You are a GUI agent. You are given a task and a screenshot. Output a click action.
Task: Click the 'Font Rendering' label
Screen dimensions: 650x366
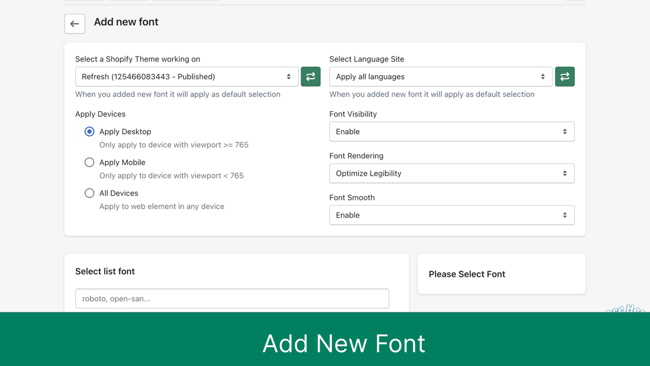356,156
